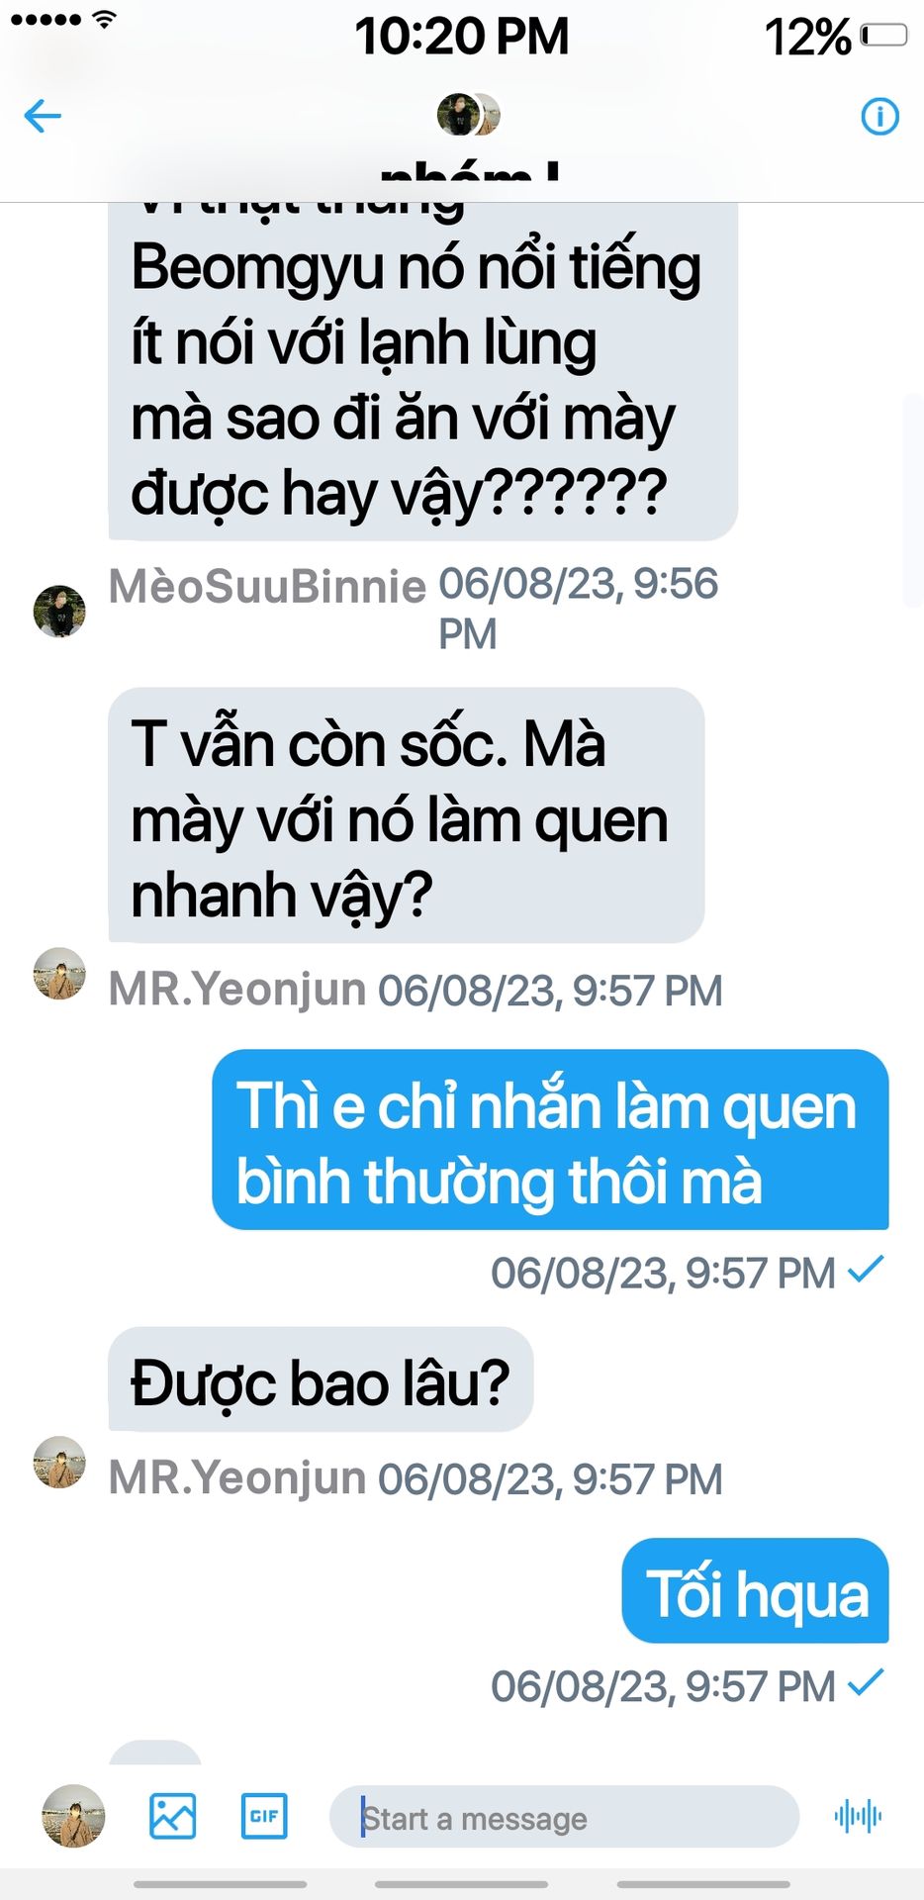
Task: Tap your profile avatar by message bar
Action: pyautogui.click(x=73, y=1816)
